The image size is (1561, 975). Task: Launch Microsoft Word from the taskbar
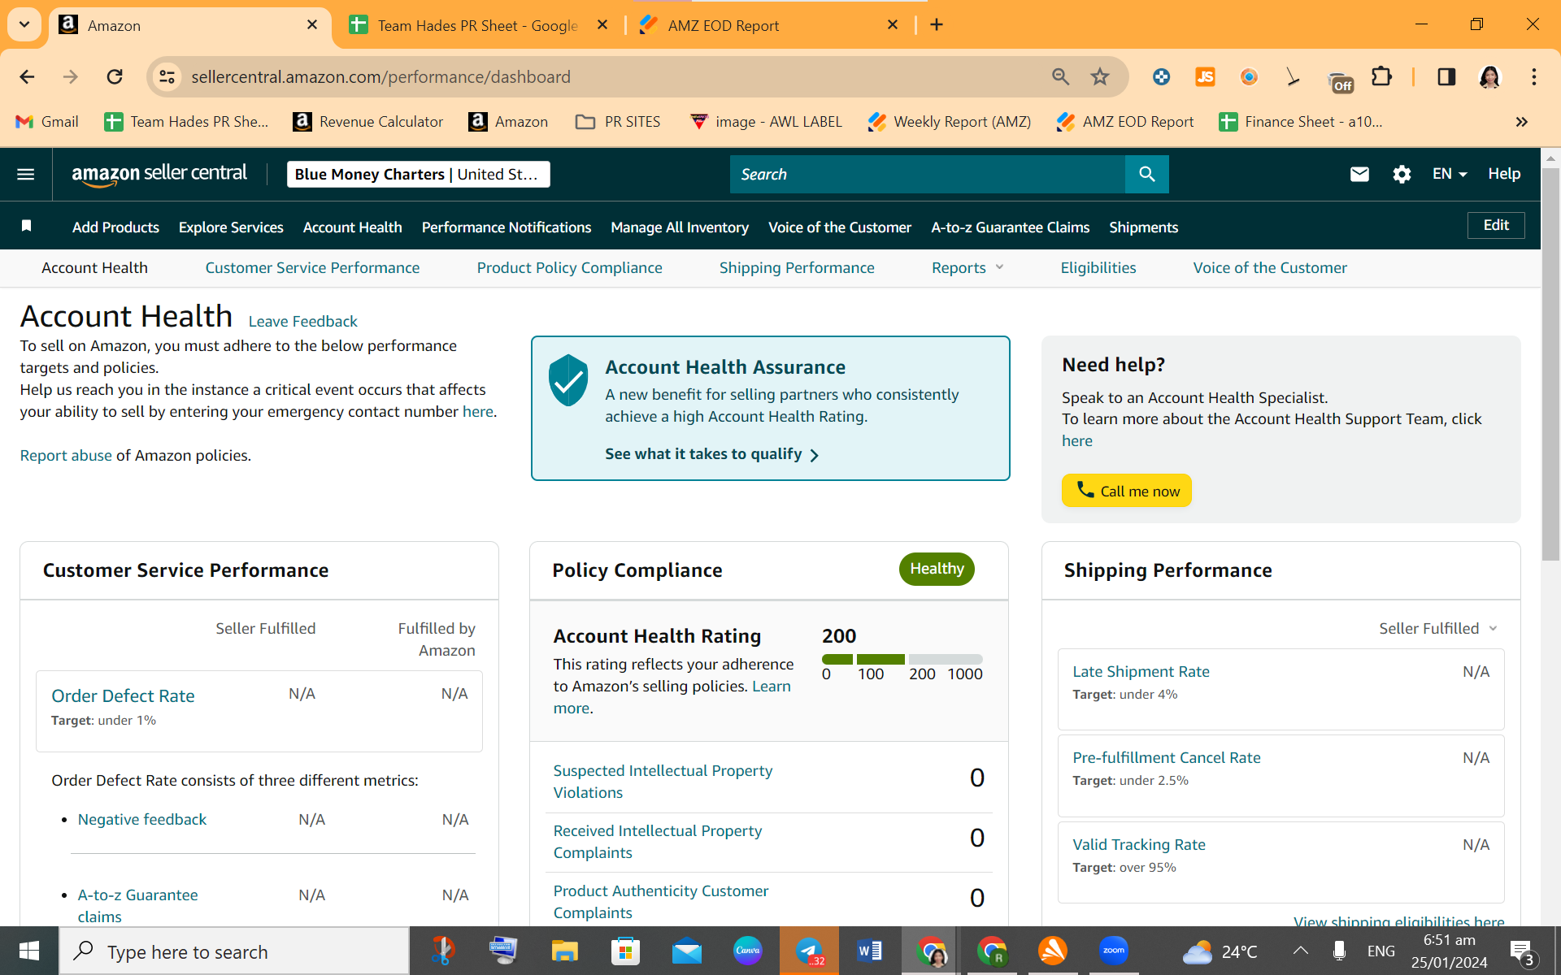(x=869, y=951)
